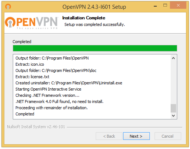Click the log scrollbar thumb
This screenshot has height=149, width=190.
coord(173,108)
